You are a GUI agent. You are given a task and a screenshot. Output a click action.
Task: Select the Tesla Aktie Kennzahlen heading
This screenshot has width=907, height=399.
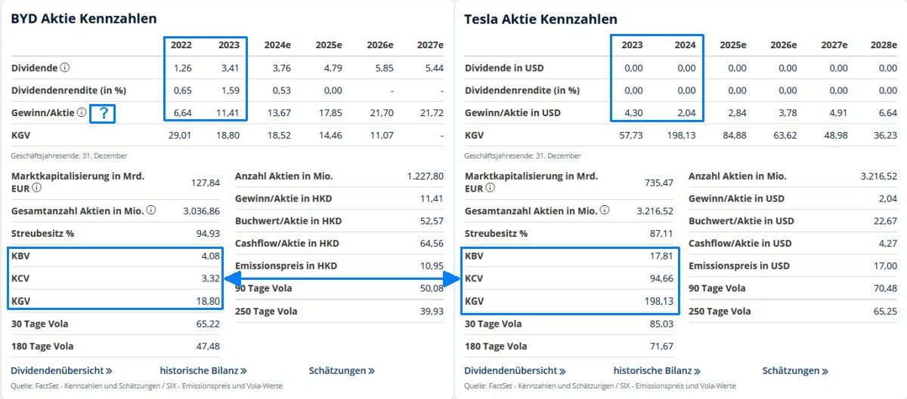click(x=540, y=19)
